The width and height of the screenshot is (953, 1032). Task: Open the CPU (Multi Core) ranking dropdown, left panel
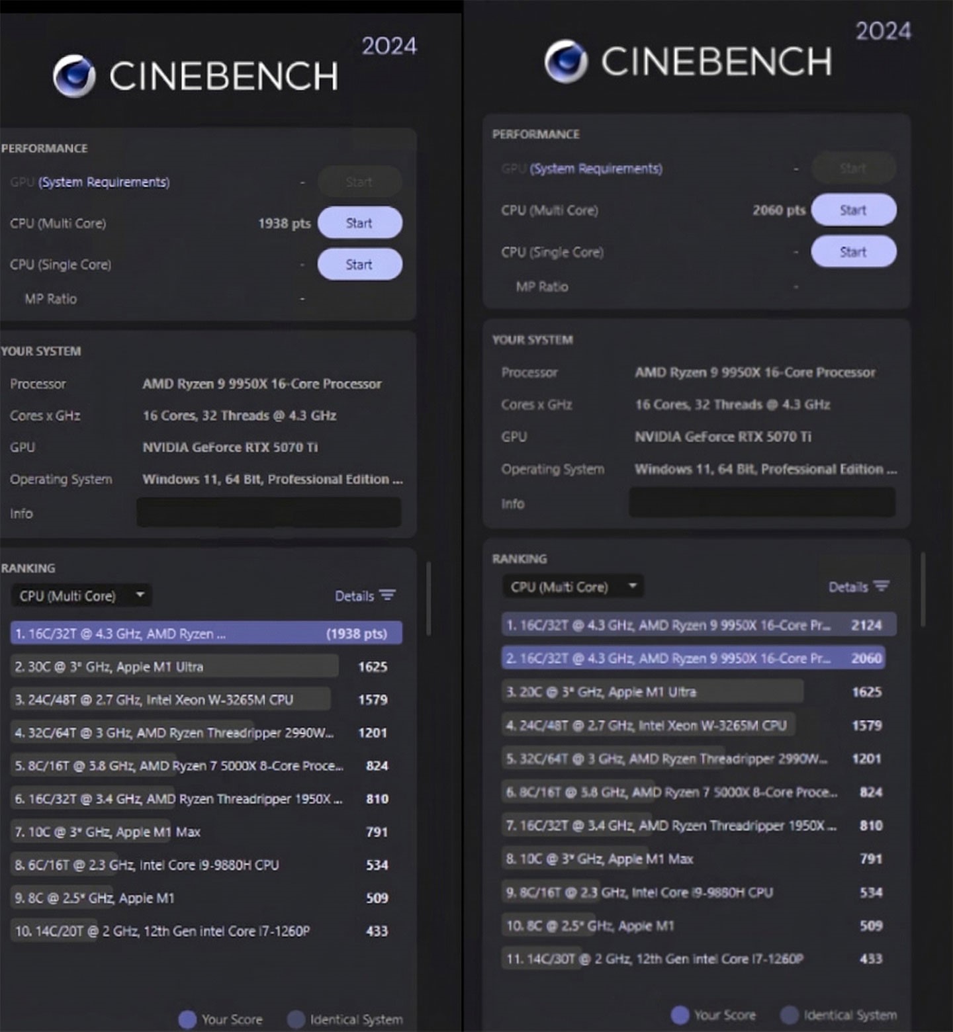point(81,595)
